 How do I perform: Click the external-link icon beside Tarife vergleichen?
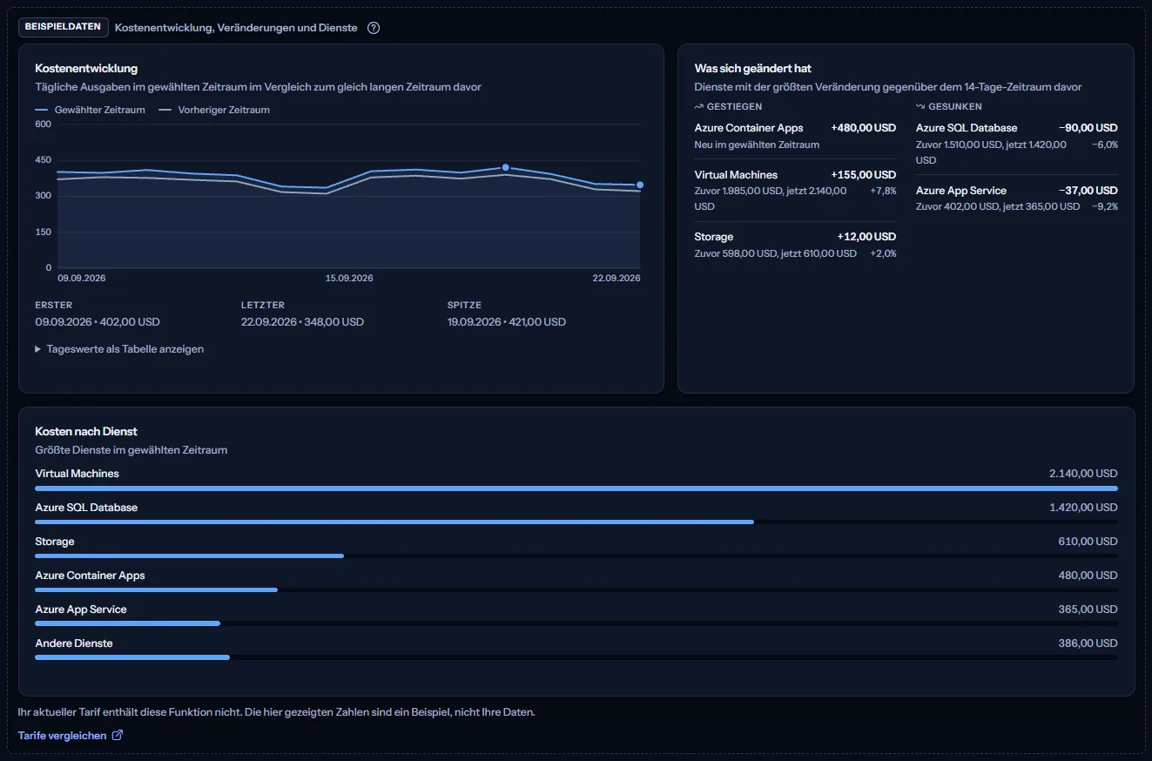(118, 736)
